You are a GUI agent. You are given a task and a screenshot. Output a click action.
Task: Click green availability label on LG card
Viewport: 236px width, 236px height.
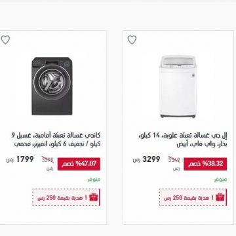[220, 180]
